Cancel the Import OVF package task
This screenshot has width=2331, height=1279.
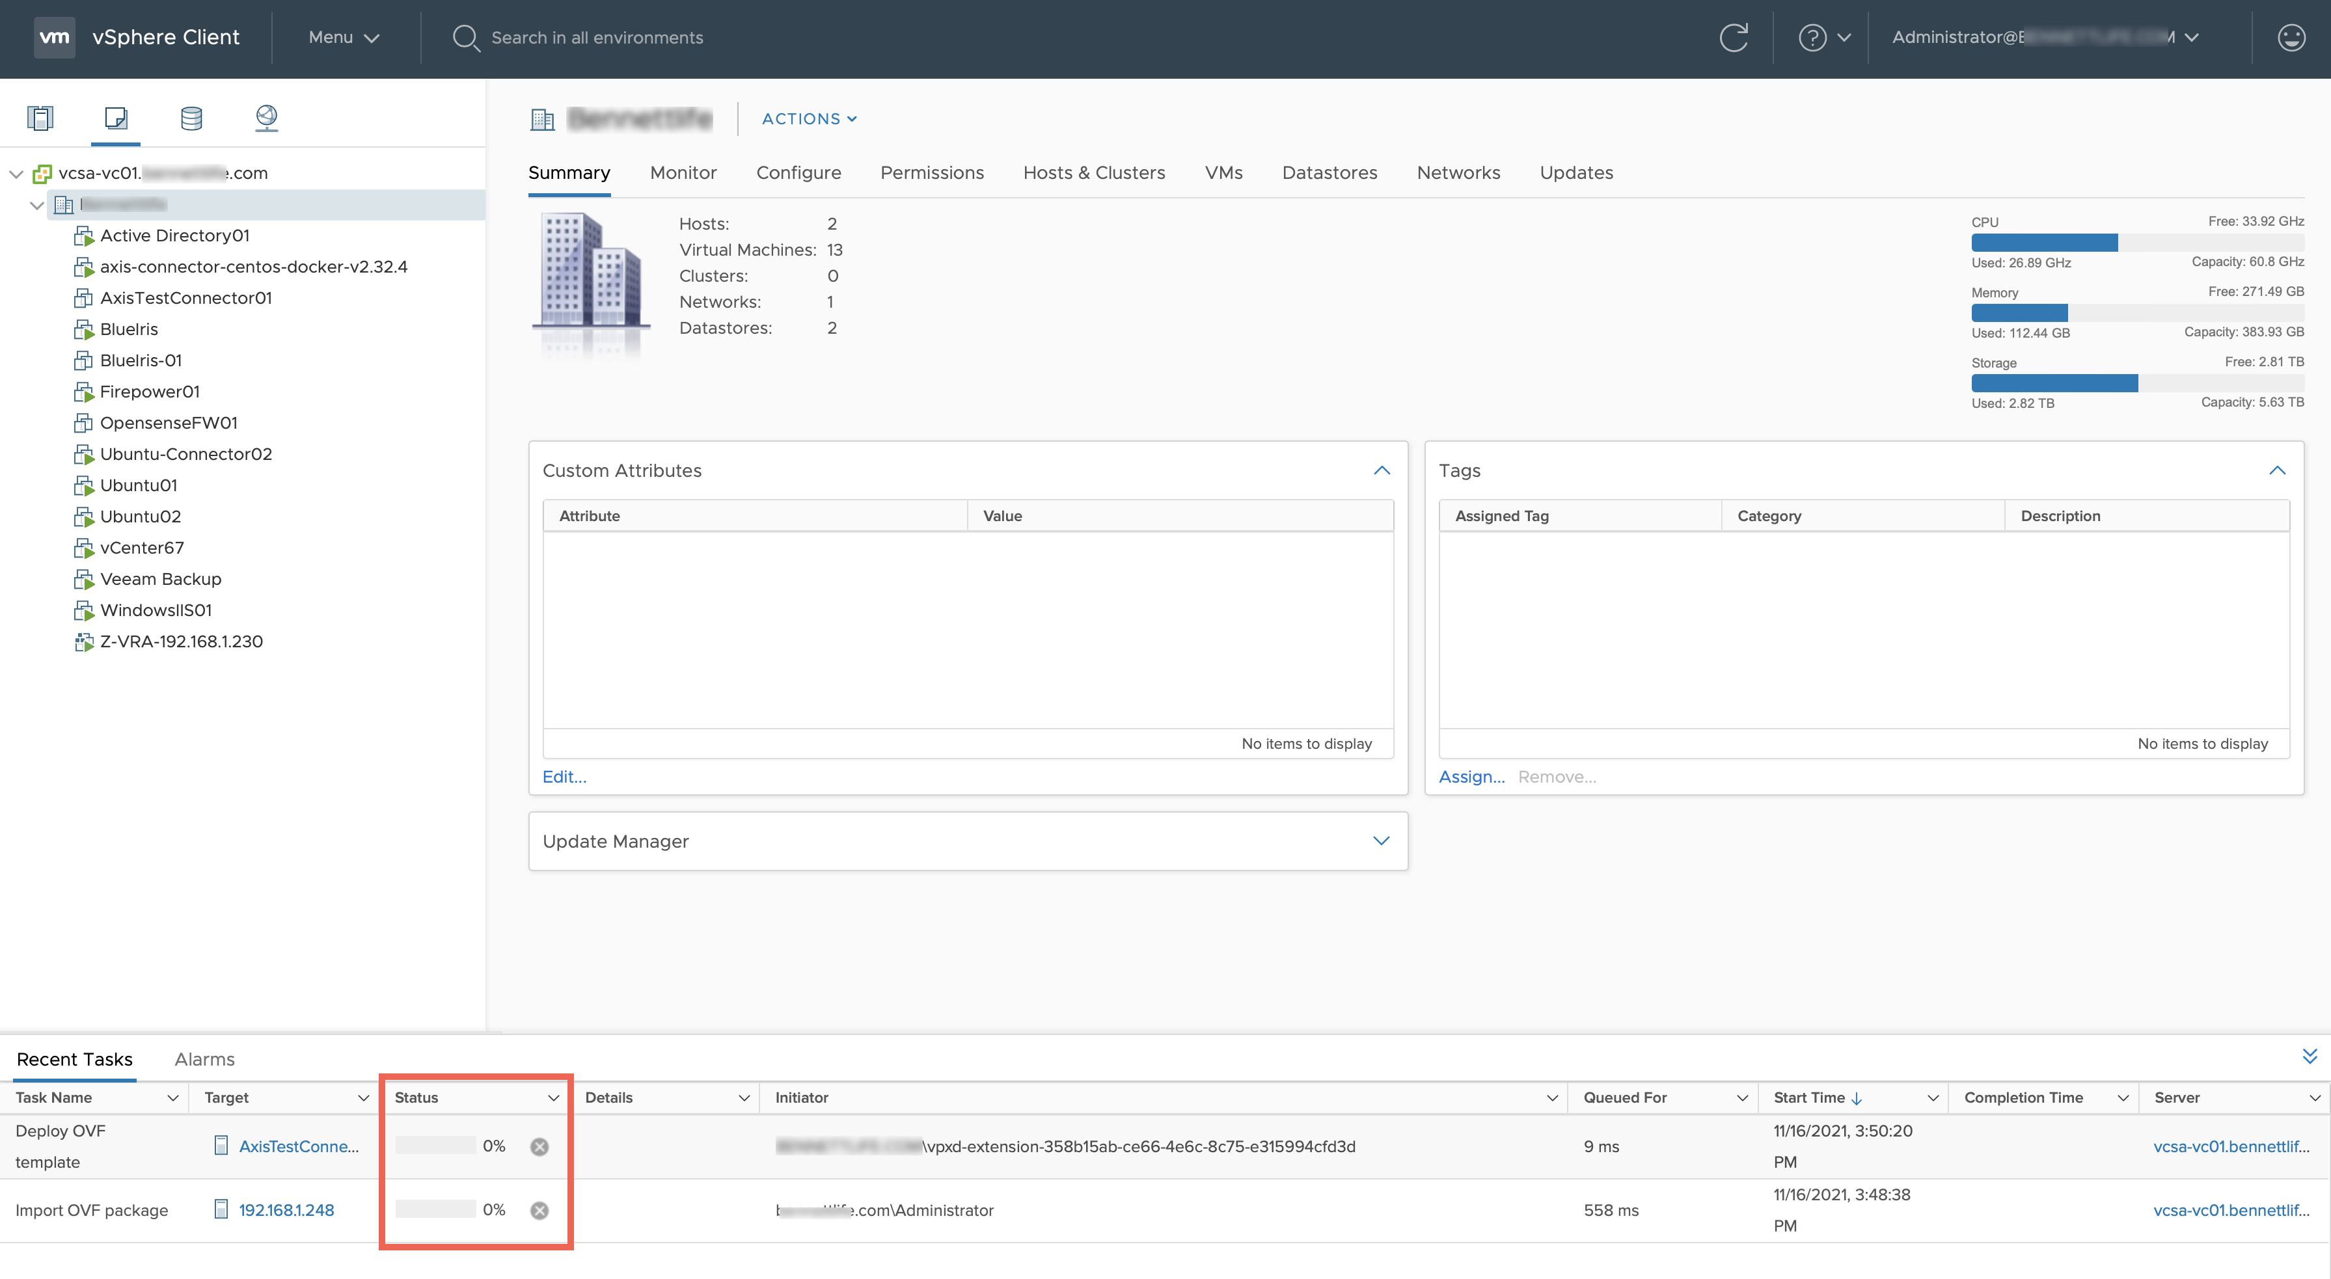539,1210
